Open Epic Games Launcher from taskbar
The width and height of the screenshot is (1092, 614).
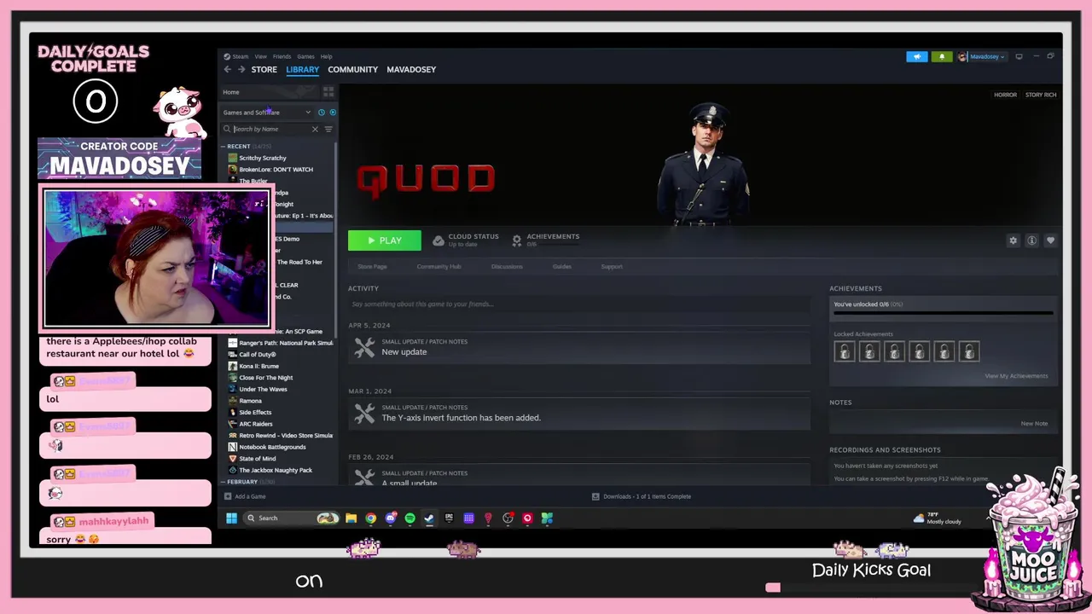449,518
